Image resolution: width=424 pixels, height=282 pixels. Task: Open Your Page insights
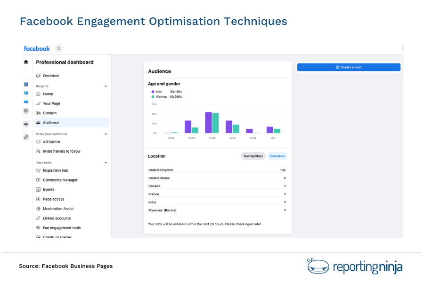click(52, 103)
